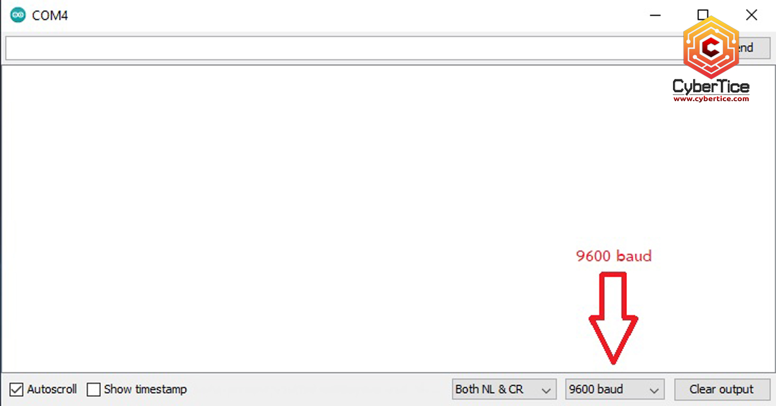Open the 9600 baud rate dropdown
776x406 pixels.
[x=615, y=389]
